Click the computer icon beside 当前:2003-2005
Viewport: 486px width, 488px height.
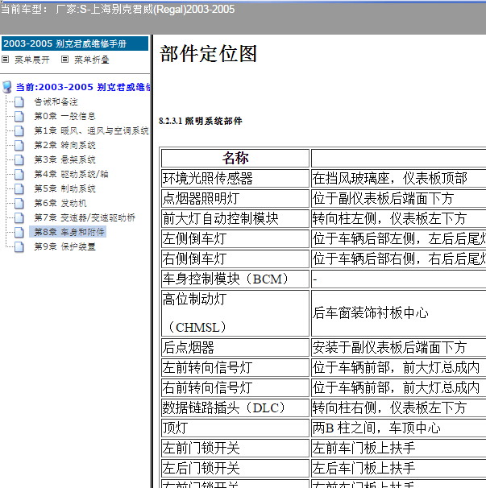click(7, 87)
